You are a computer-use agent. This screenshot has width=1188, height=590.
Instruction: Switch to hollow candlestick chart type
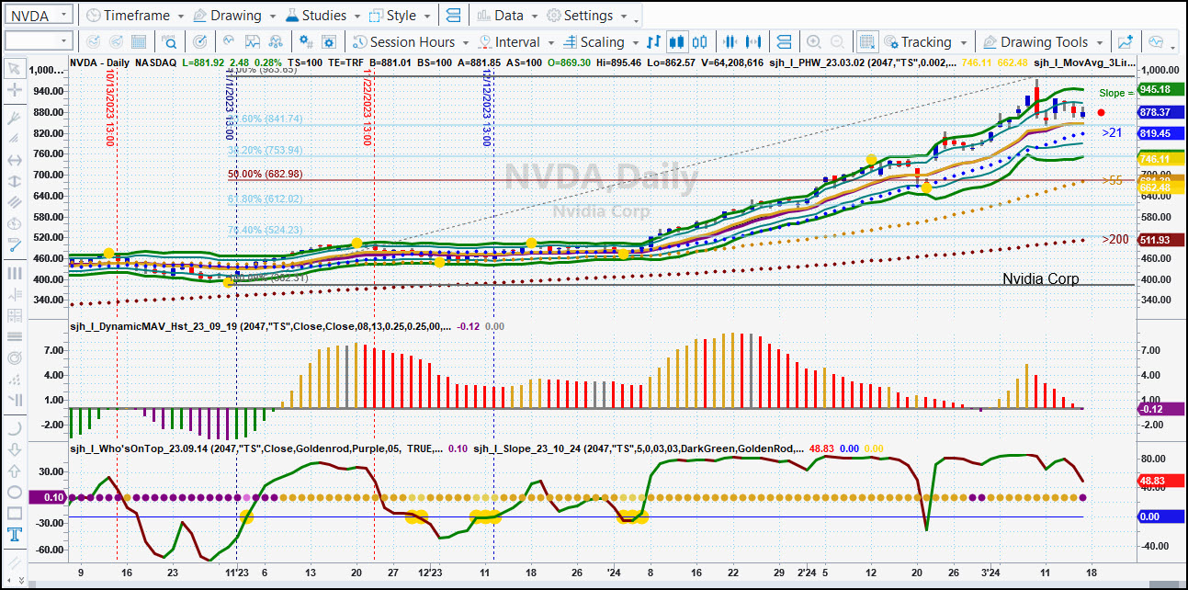700,41
